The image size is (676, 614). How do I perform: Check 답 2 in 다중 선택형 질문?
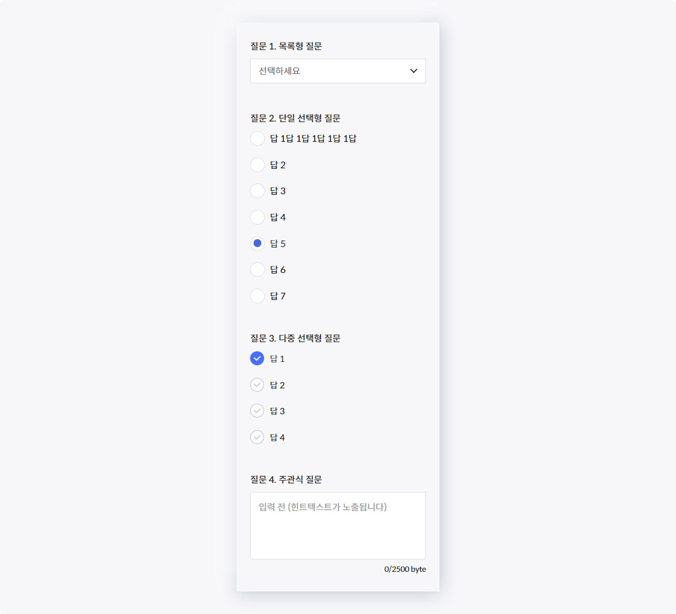click(x=257, y=385)
